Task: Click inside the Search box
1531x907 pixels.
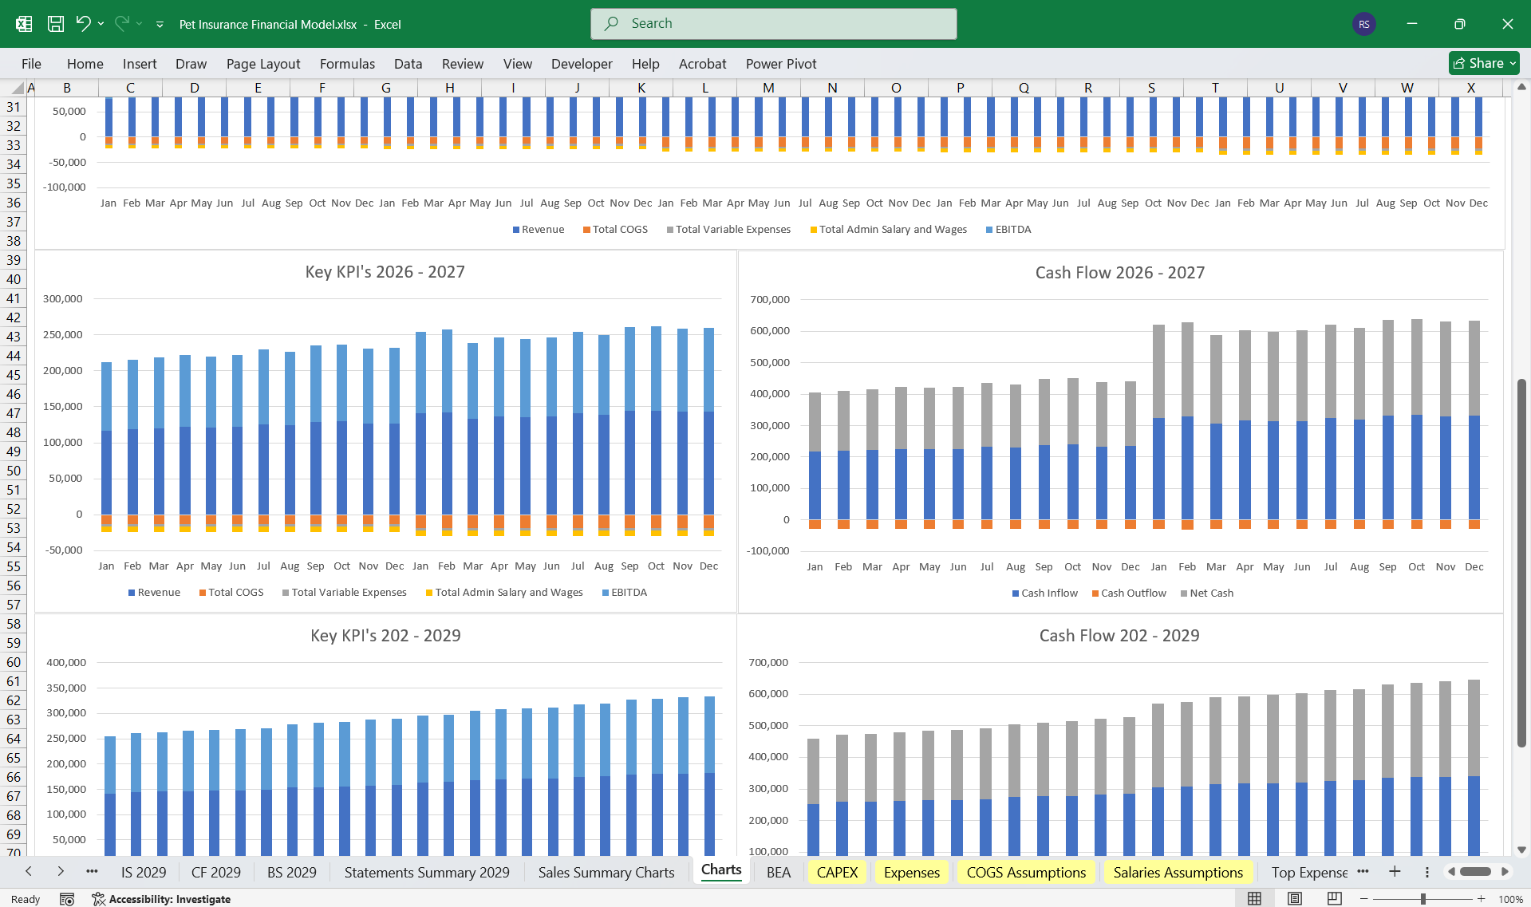Action: tap(772, 23)
